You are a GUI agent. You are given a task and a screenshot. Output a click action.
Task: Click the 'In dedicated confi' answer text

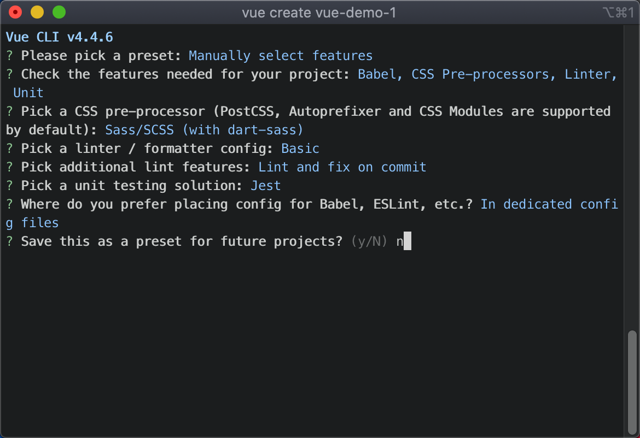pos(549,204)
